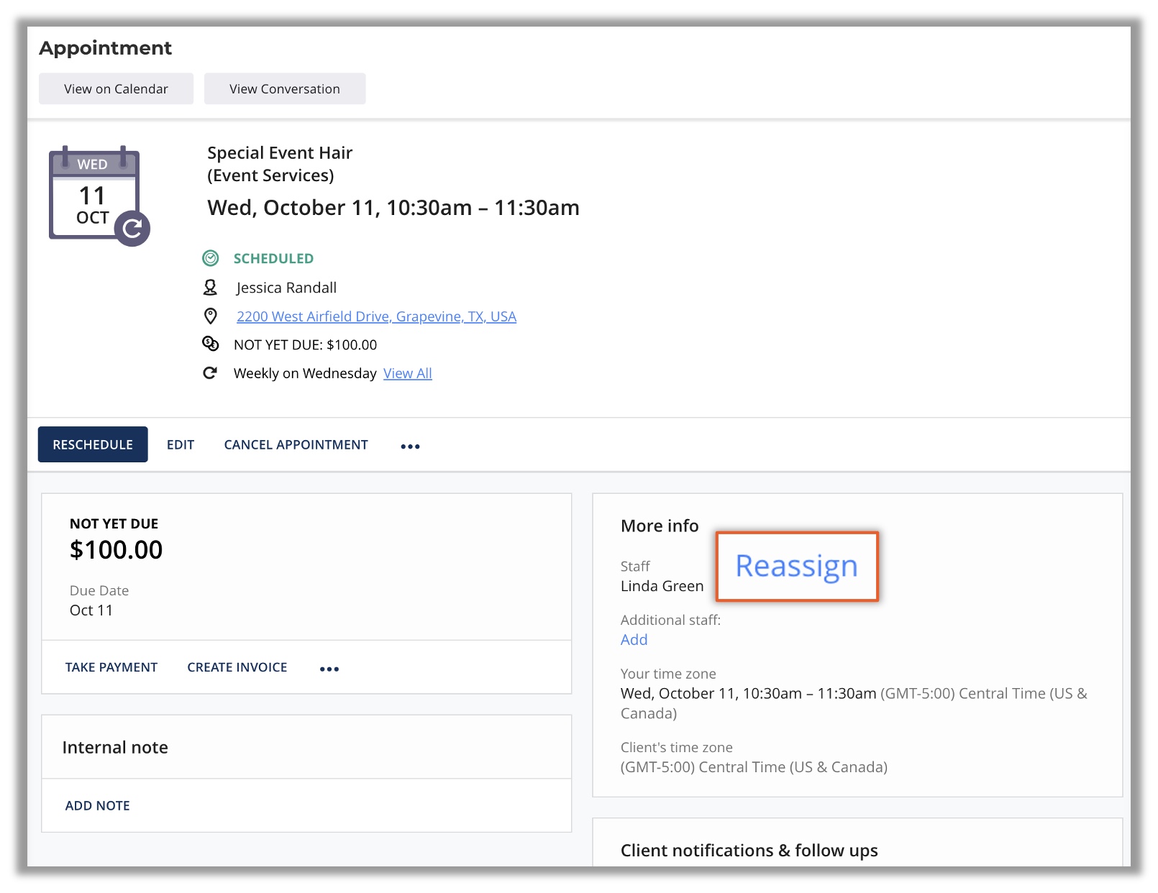Select Edit appointment
The height and width of the screenshot is (893, 1158).
tap(181, 445)
